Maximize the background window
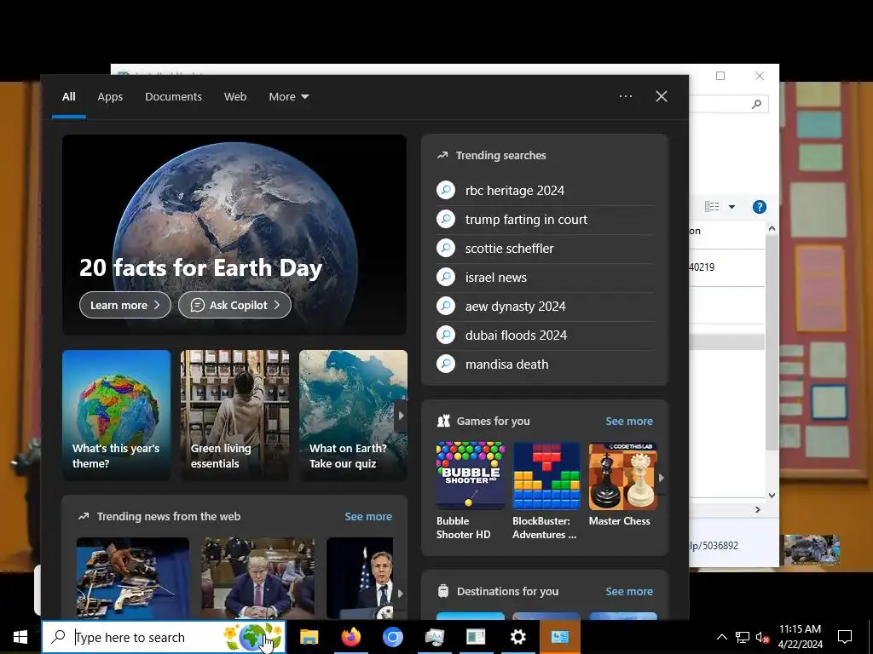This screenshot has height=654, width=873. click(720, 76)
